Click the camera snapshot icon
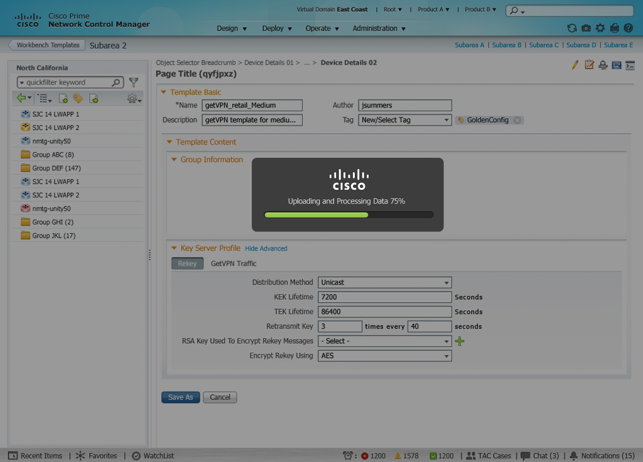643x462 pixels. coord(586,28)
